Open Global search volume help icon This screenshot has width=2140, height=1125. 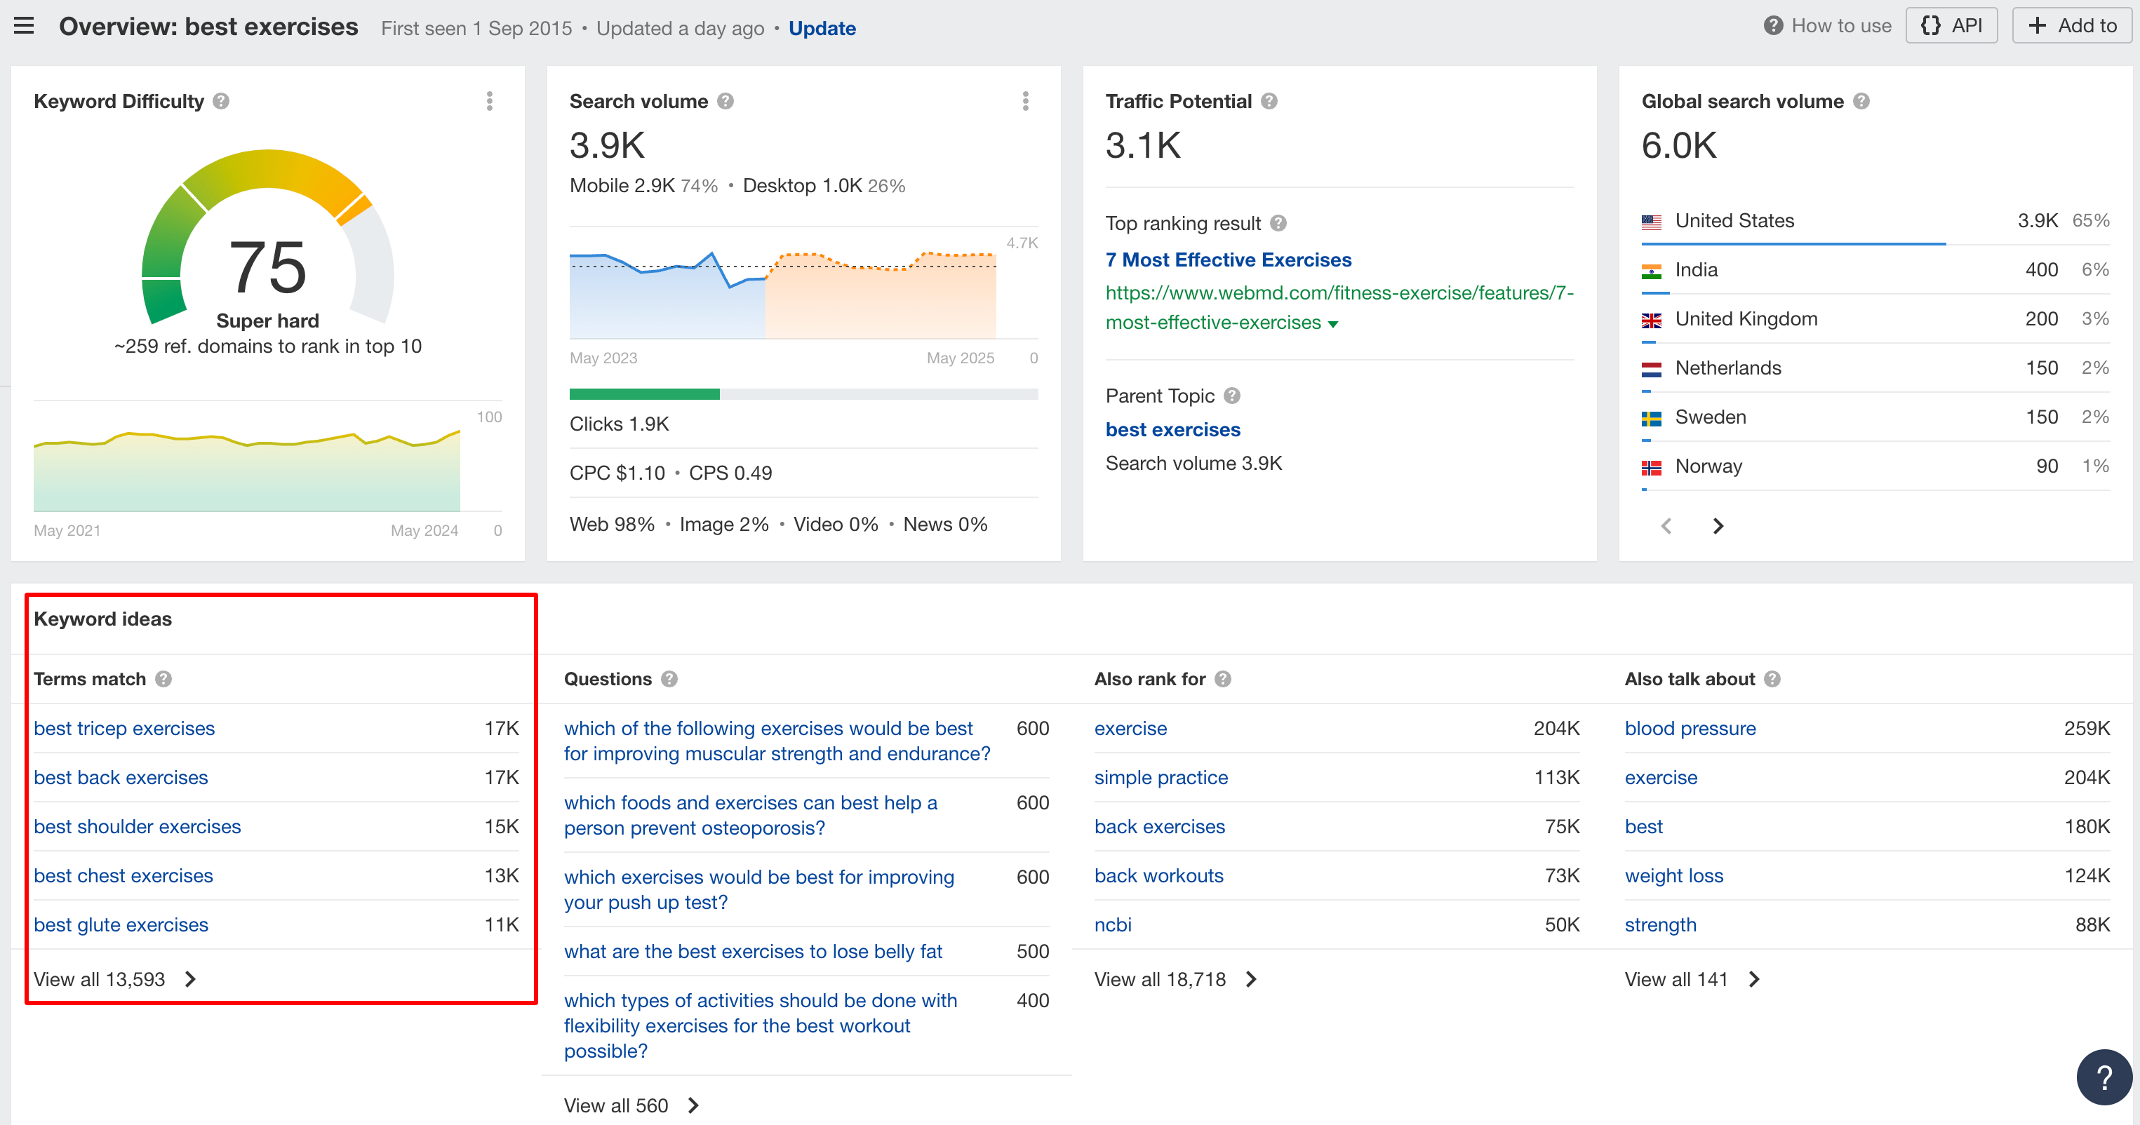[x=1861, y=101]
